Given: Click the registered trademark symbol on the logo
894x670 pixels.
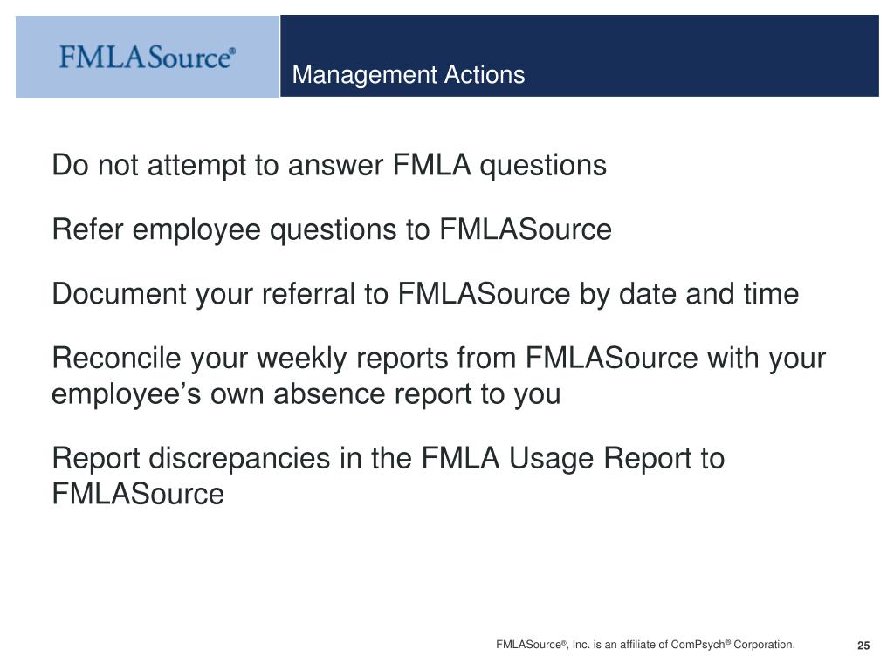Looking at the screenshot, I should coord(232,51).
